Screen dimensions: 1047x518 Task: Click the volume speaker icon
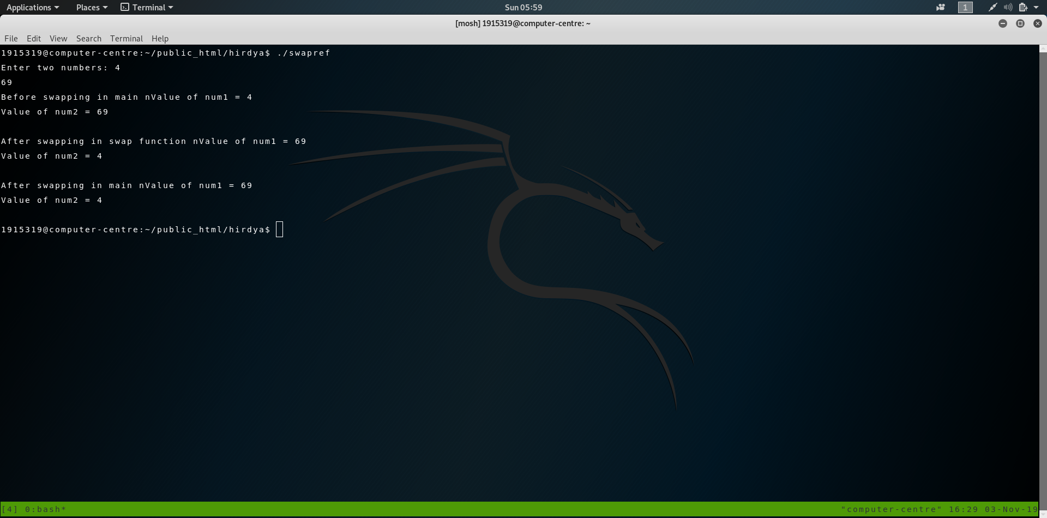[1008, 7]
